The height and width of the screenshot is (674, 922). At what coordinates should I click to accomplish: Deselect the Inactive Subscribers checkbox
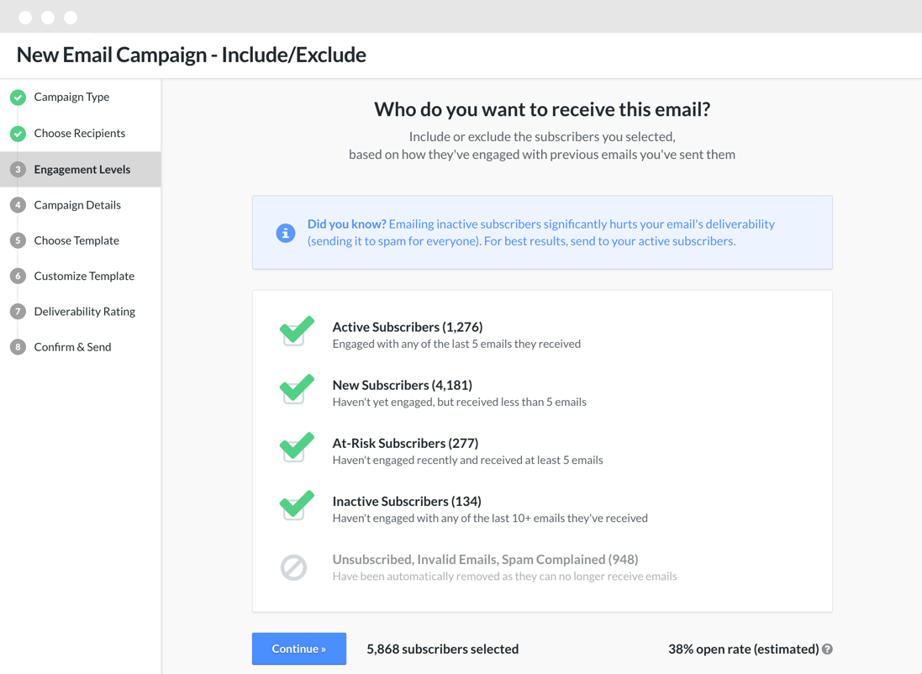(x=296, y=506)
